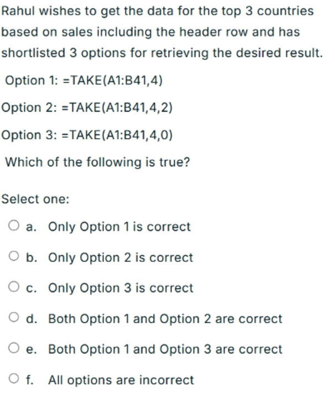Mark radio button for answer e
Image resolution: width=335 pixels, height=413 pixels.
coord(14,348)
